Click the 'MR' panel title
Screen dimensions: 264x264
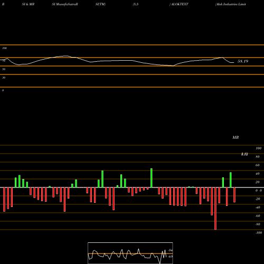point(235,137)
